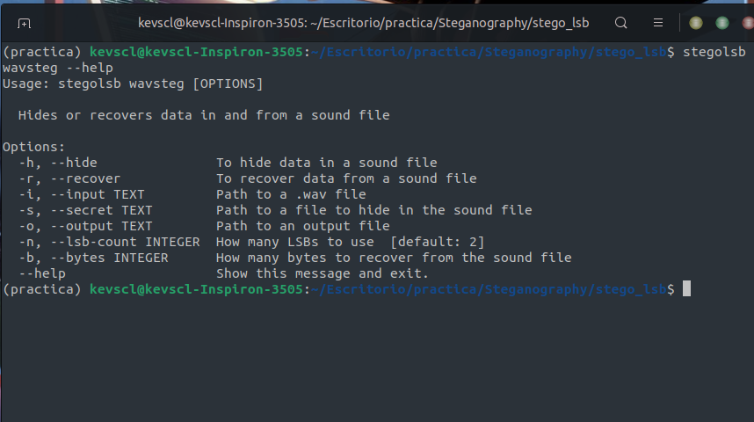Click the terminal window title text
The image size is (754, 422).
click(x=364, y=23)
